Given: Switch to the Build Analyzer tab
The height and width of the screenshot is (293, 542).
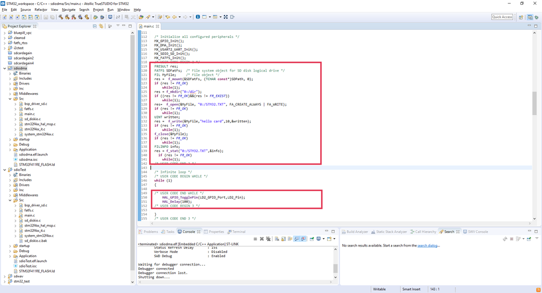Looking at the screenshot, I should point(355,232).
